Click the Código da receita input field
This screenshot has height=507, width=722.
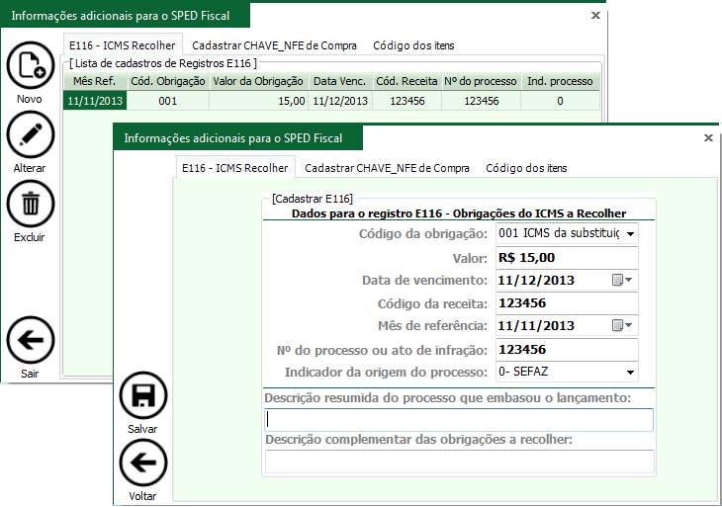coord(567,303)
